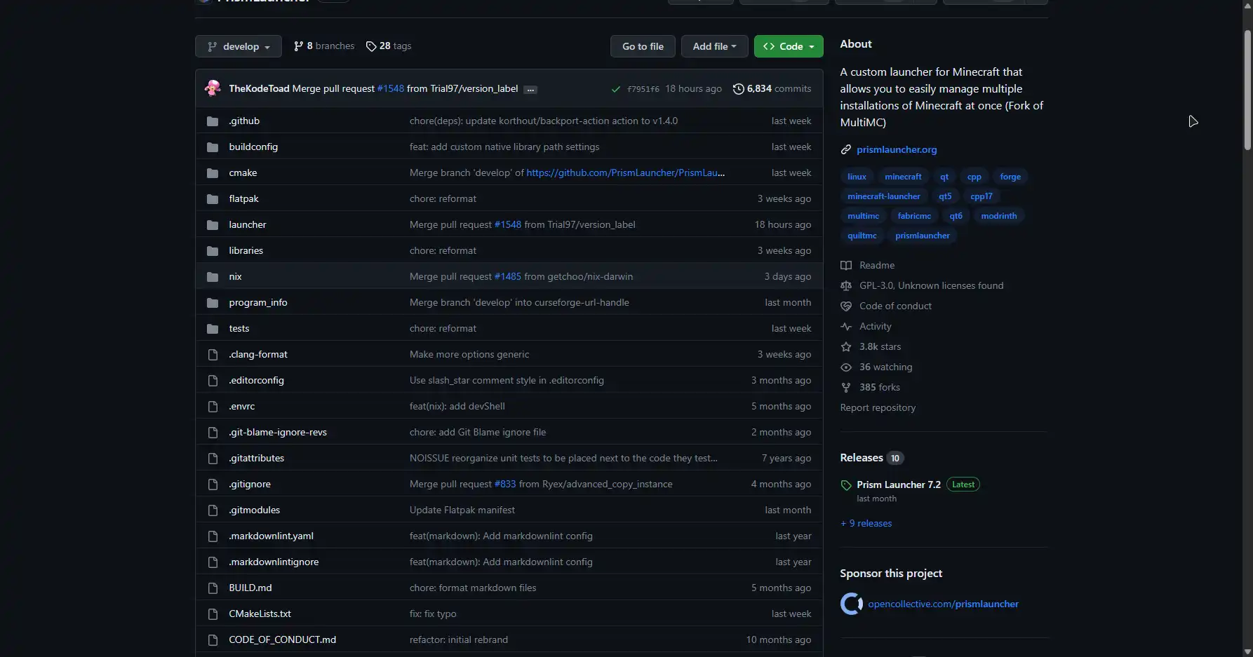Click the commit status check mark
This screenshot has width=1253, height=657.
pyautogui.click(x=615, y=89)
